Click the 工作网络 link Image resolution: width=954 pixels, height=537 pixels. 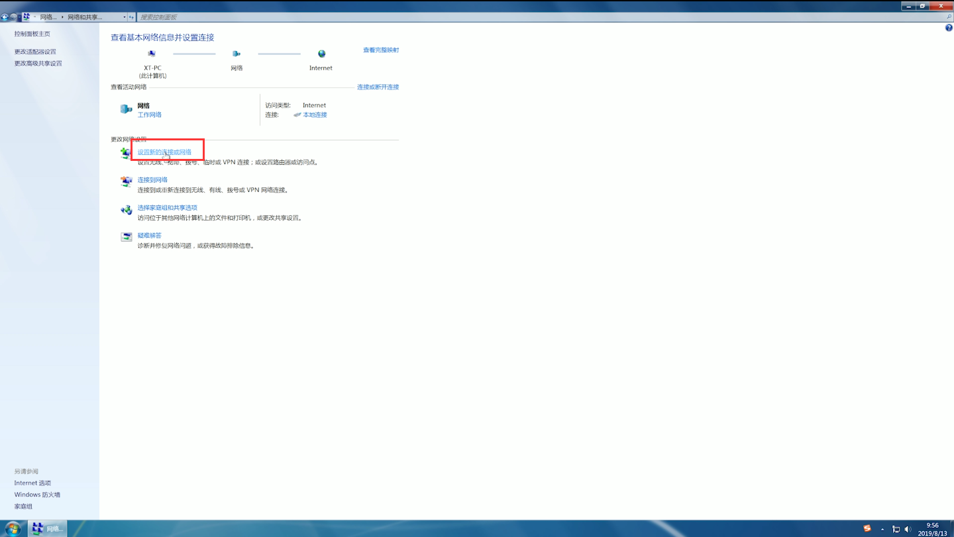tap(149, 115)
